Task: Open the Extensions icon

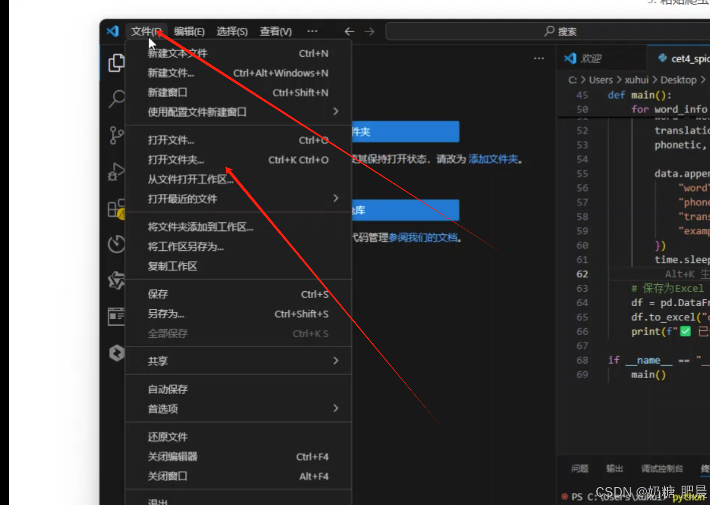Action: 116,209
